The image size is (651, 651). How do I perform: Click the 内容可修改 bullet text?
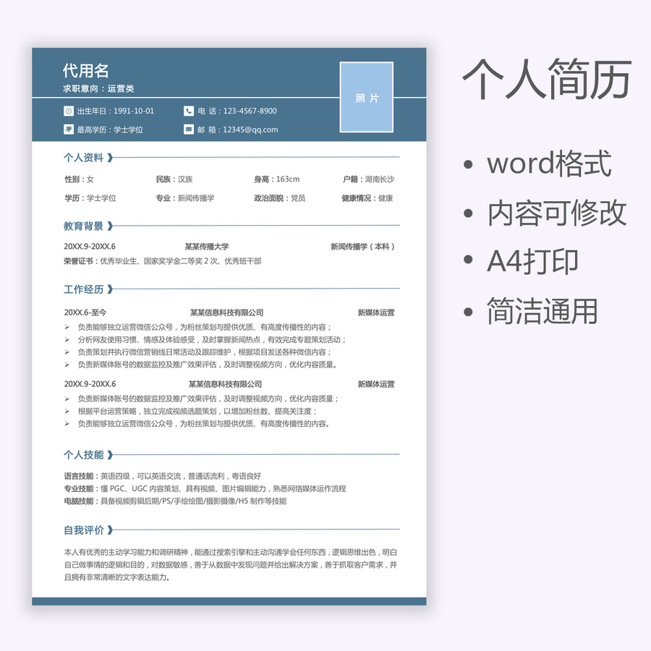[557, 213]
